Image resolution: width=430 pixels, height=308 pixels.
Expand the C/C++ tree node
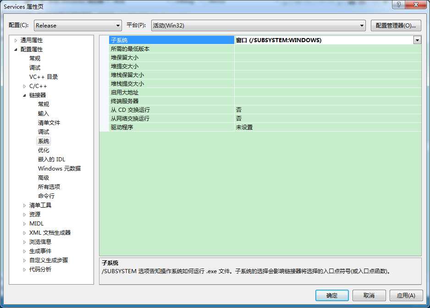(x=25, y=86)
